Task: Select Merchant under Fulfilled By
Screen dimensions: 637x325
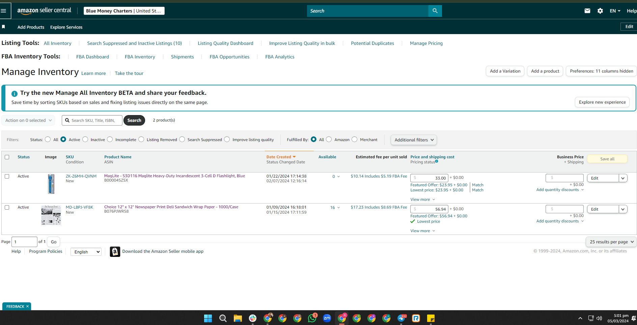Action: point(355,139)
